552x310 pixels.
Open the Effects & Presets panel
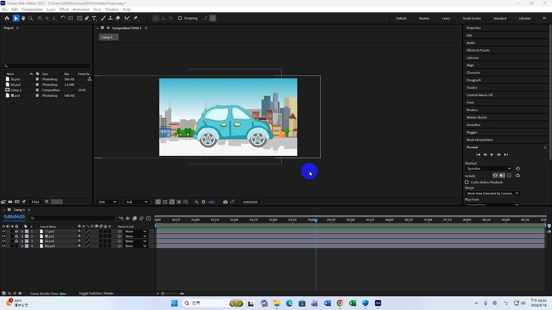point(478,50)
